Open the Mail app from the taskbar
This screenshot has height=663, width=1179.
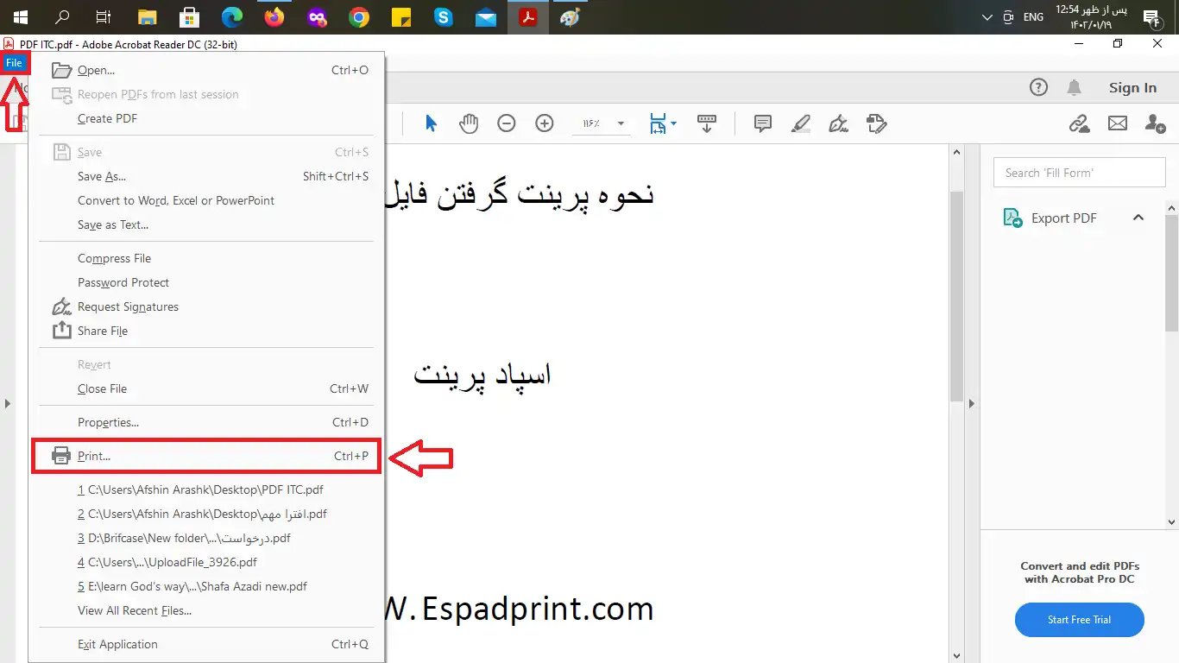(x=486, y=17)
